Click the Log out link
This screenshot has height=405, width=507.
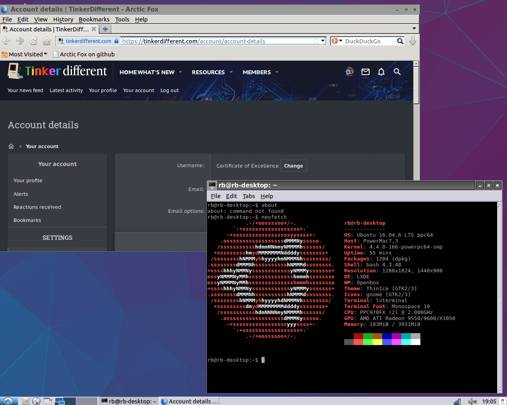(170, 90)
